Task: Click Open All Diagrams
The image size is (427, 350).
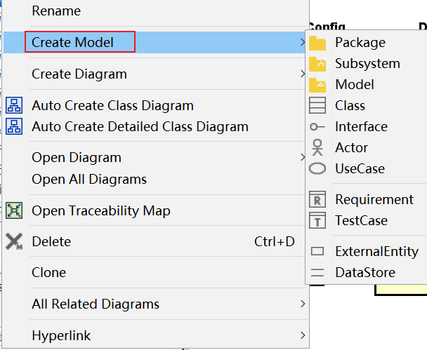Action: pyautogui.click(x=89, y=179)
